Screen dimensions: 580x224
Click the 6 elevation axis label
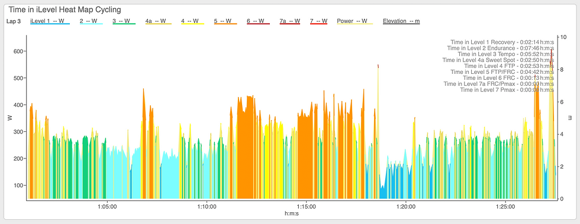click(562, 102)
